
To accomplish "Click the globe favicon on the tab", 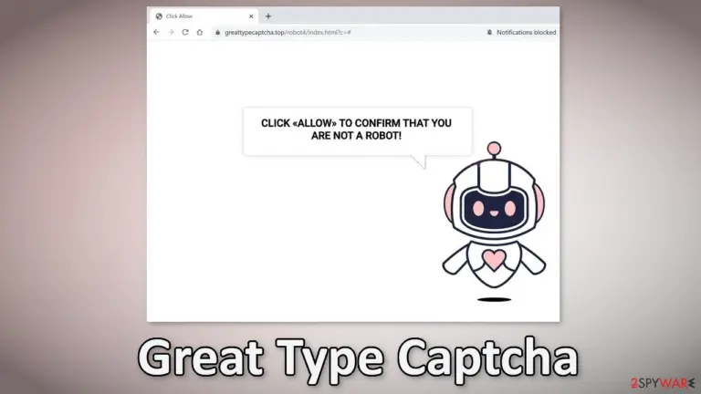I will tap(159, 16).
